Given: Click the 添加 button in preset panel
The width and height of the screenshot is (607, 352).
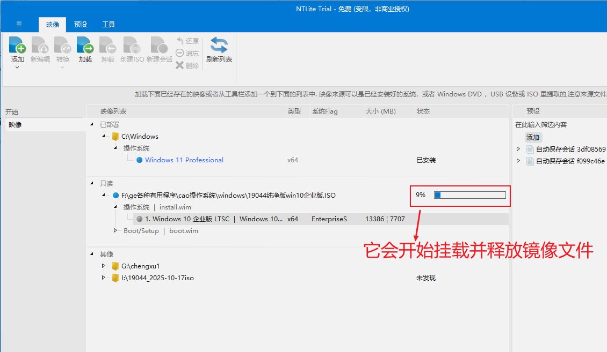Looking at the screenshot, I should (532, 137).
